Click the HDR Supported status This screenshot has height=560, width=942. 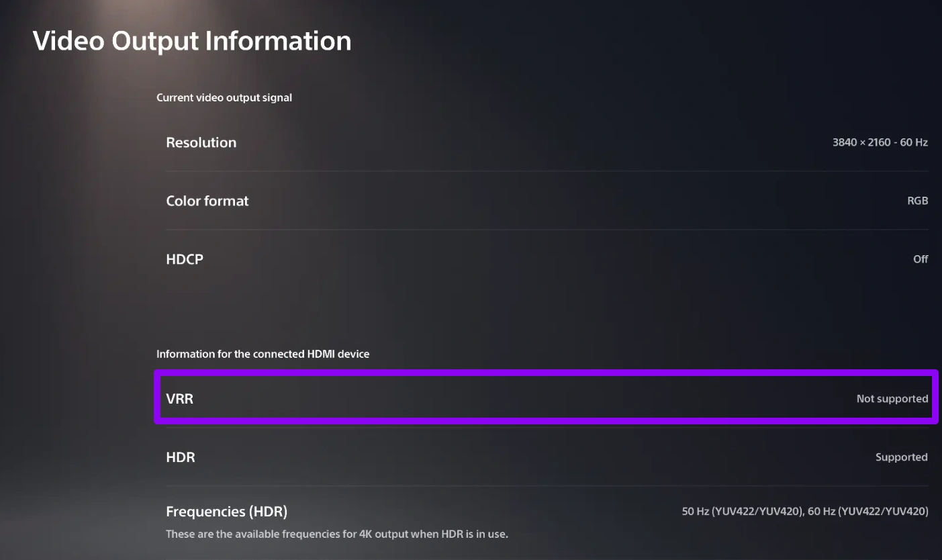[x=901, y=457]
